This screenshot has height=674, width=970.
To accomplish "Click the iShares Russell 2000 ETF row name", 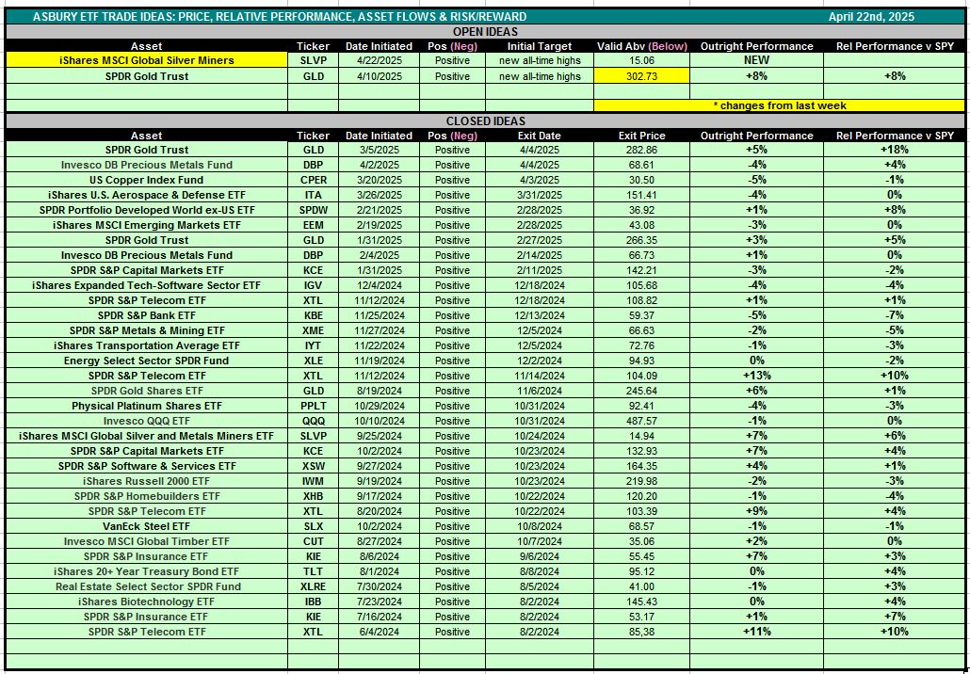I will coord(146,481).
